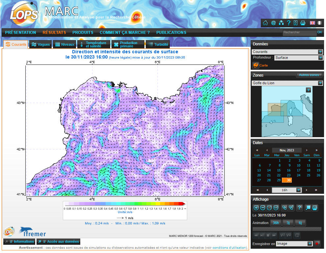326x253 pixels.
Task: Open the PUBLICATIONS menu item
Action: (171, 33)
